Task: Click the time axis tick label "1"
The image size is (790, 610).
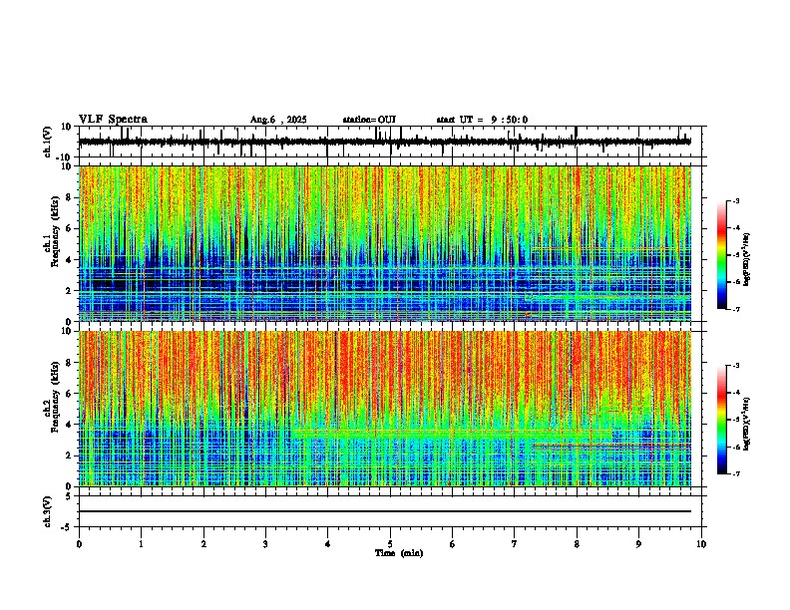Action: [141, 544]
